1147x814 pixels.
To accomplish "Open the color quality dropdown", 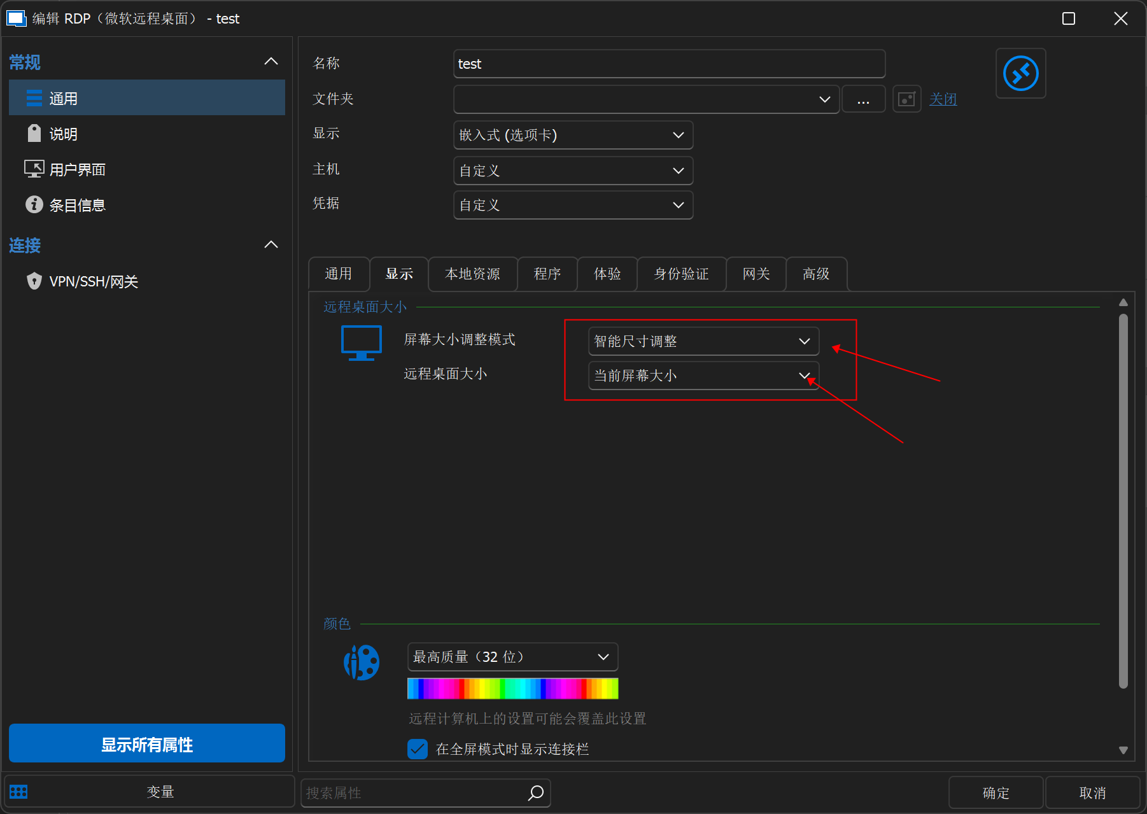I will (512, 657).
